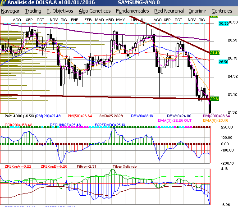Open the Navegar menu
This screenshot has width=238, height=207.
[10, 11]
